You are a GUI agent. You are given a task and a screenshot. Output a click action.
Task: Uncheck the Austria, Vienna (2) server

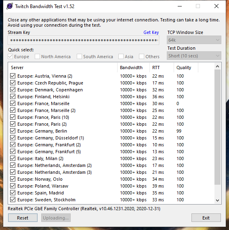tap(13, 76)
